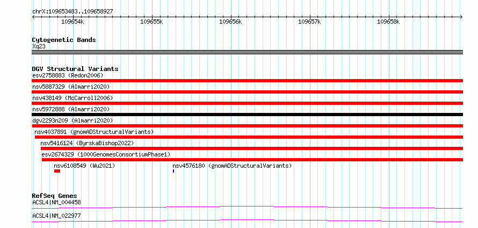Open nsv438149 (McCarroll2006) variant label
This screenshot has width=478, height=228.
pyautogui.click(x=73, y=98)
